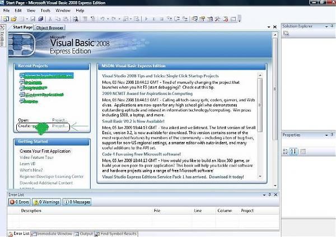Toggle the 0 Errors filter button
Viewport: 336px width, 237px height.
pos(20,202)
